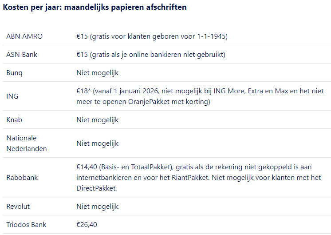331x235 pixels.
Task: Select the Revolut row label
Action: tap(18, 207)
